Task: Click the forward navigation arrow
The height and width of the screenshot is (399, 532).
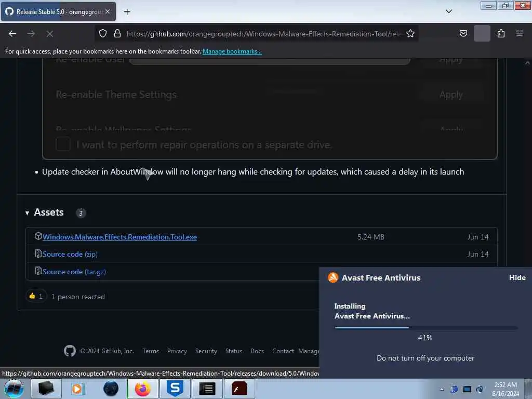Action: tap(31, 34)
